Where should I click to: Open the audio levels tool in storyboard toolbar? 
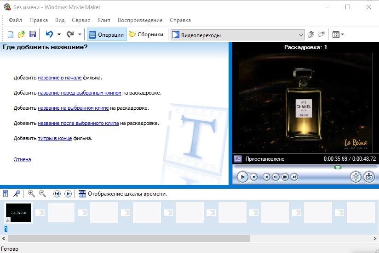pos(6,194)
